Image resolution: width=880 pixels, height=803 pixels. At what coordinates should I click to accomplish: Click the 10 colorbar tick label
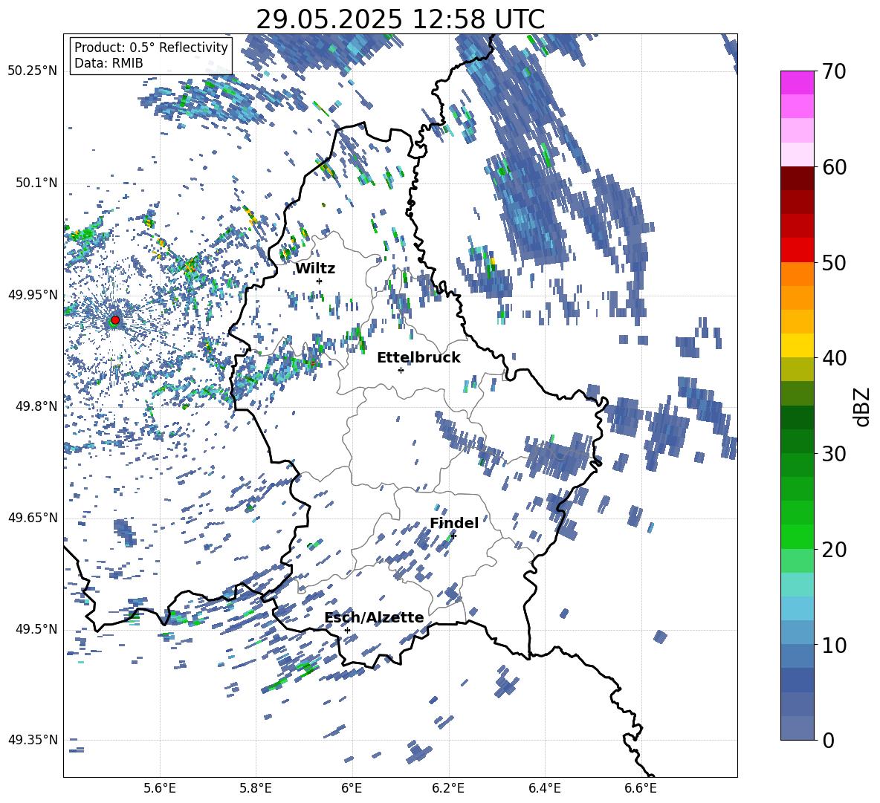point(834,646)
